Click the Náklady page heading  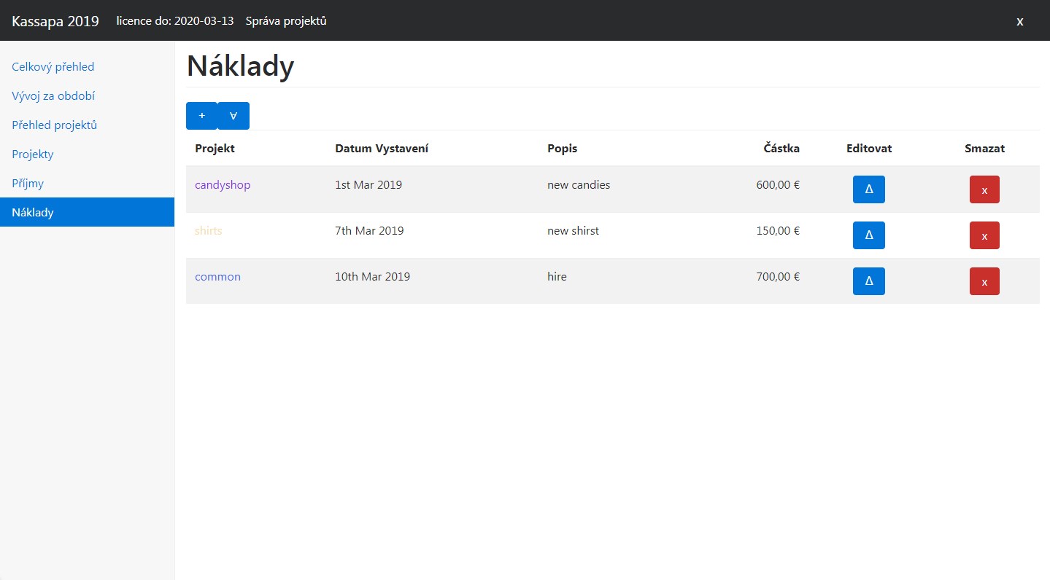(240, 66)
